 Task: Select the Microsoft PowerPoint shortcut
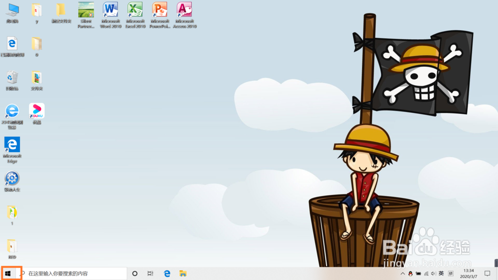pyautogui.click(x=160, y=15)
